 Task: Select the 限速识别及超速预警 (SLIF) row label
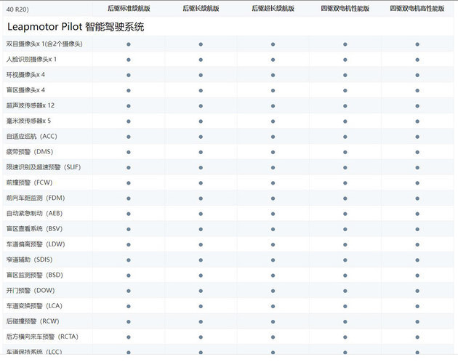(44, 167)
